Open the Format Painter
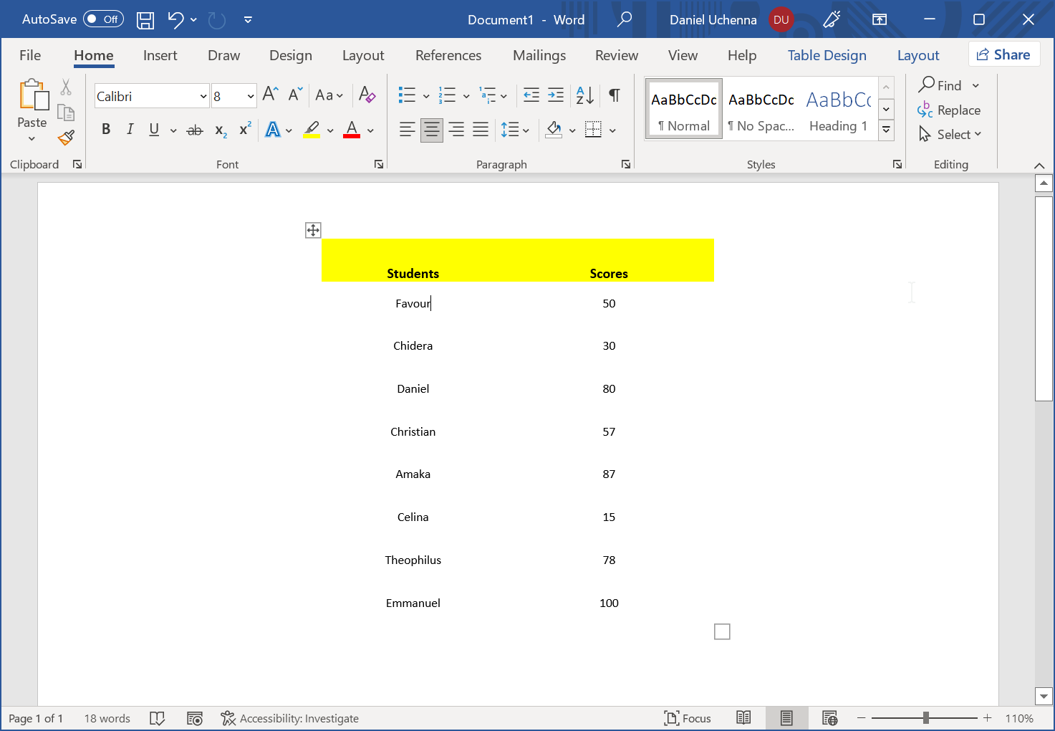 click(65, 138)
